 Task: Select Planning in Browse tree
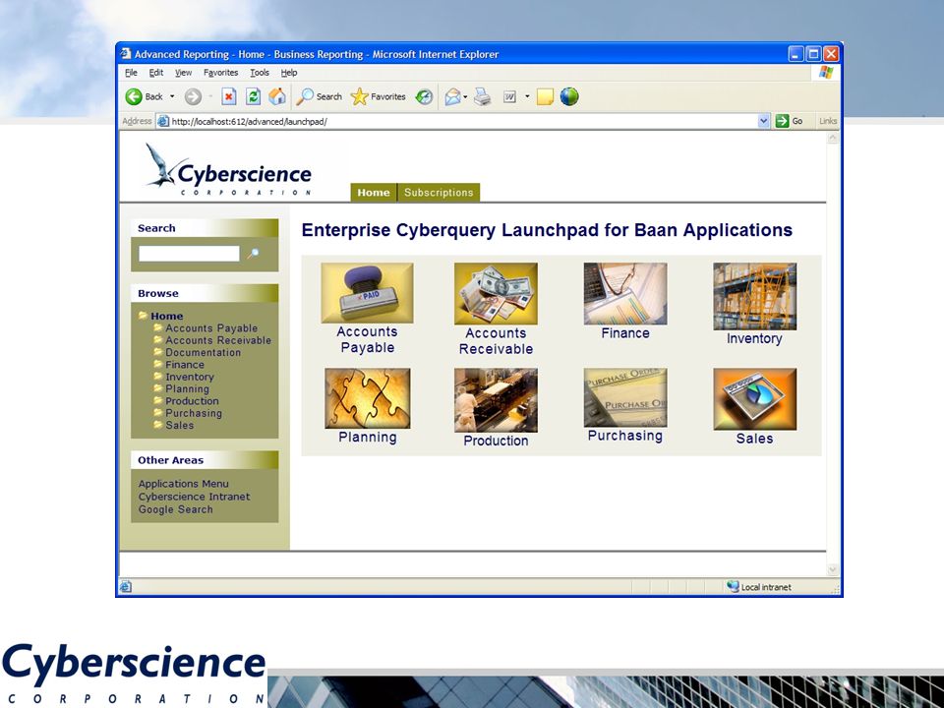187,389
